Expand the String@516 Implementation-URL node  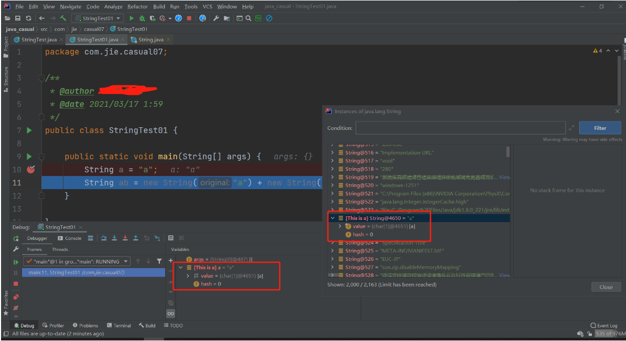click(332, 153)
